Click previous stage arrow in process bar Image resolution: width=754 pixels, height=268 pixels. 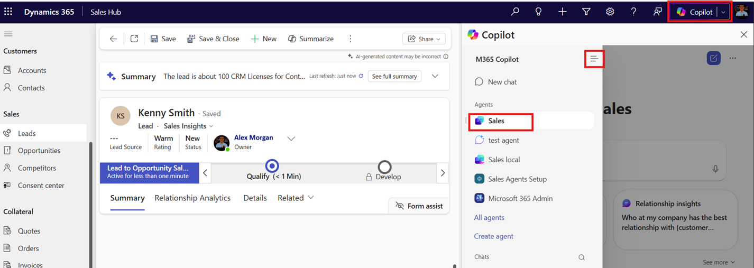point(205,173)
